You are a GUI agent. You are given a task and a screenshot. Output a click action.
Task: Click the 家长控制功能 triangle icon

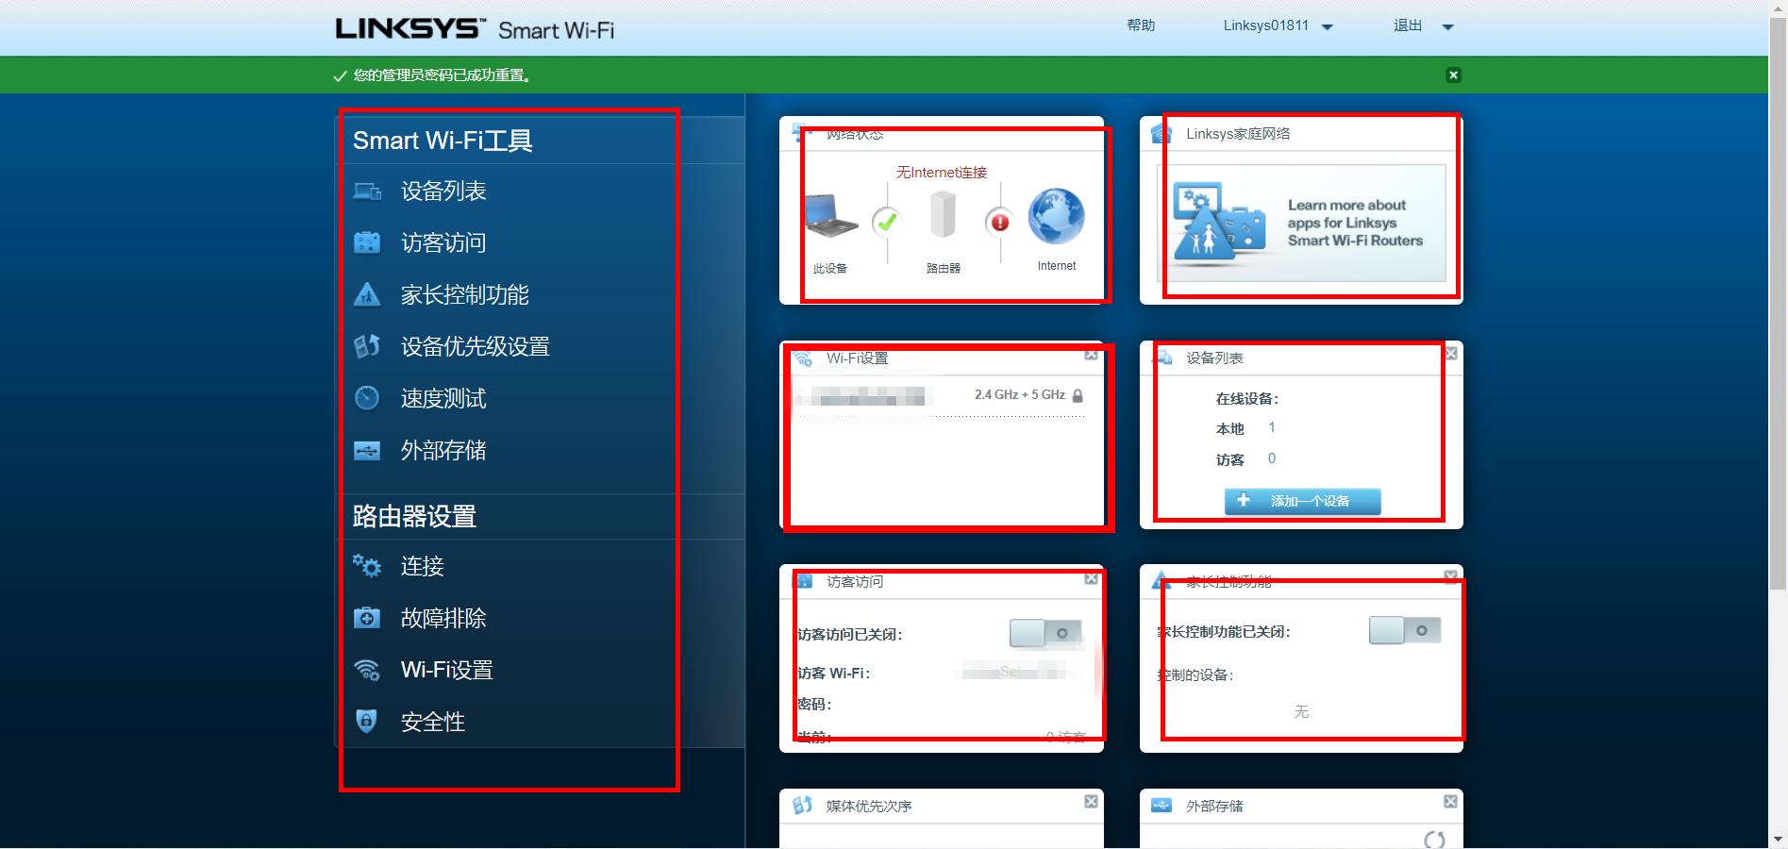pos(369,294)
